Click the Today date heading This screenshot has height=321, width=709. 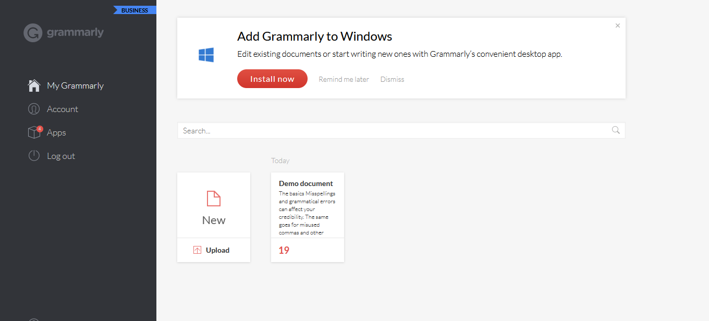(280, 160)
